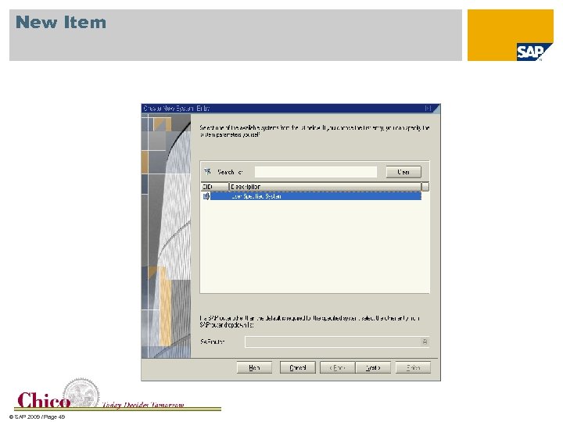
Task: Sort the list by SID column header
Action: coord(215,187)
